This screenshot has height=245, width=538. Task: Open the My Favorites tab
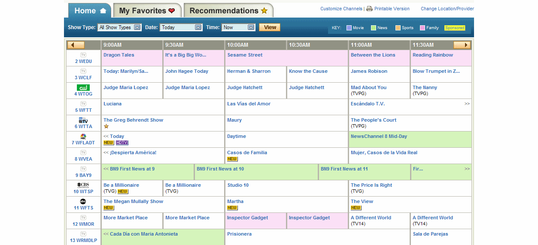click(147, 11)
